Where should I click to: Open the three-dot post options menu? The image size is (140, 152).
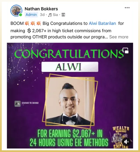[127, 8]
